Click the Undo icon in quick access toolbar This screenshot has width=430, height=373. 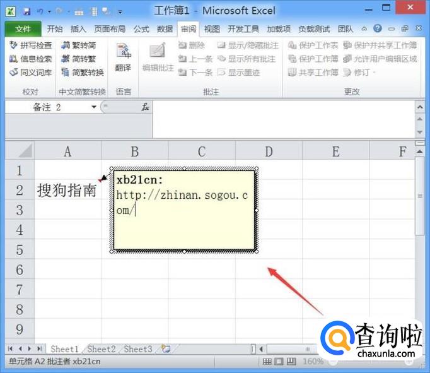coord(40,11)
